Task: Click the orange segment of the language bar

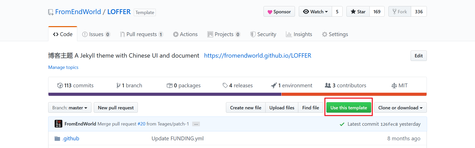Action: (x=354, y=94)
